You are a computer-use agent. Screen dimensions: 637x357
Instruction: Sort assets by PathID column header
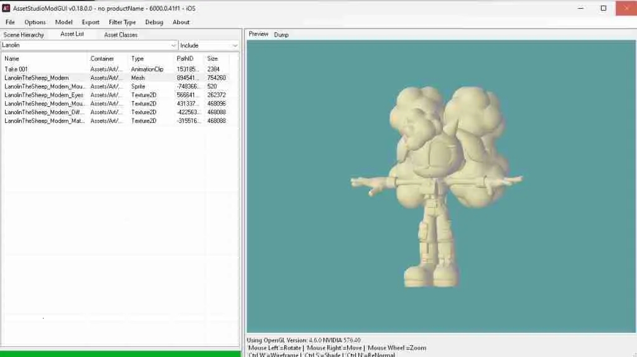(x=189, y=59)
